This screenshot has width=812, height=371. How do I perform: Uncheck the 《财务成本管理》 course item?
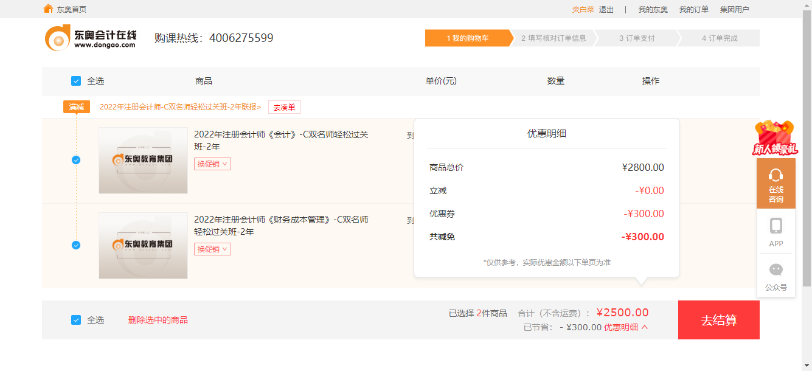(x=76, y=245)
